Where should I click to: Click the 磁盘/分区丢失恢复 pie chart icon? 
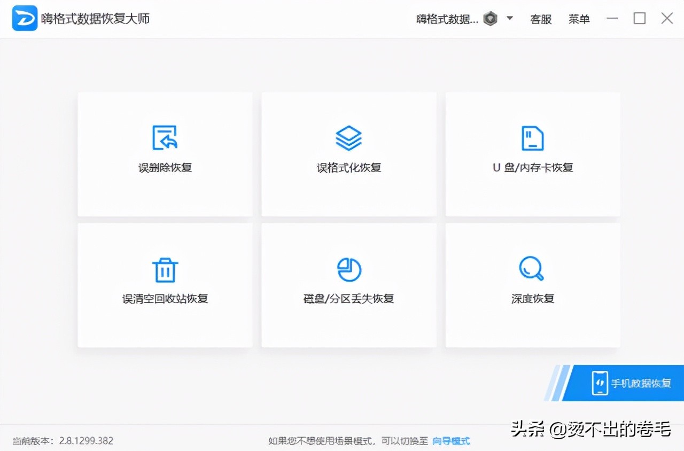[349, 269]
